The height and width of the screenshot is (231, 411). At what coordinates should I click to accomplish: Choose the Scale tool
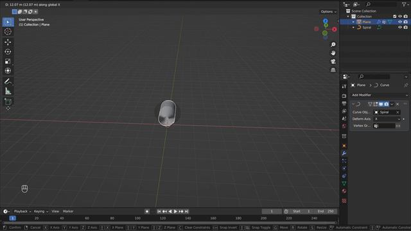pos(8,61)
